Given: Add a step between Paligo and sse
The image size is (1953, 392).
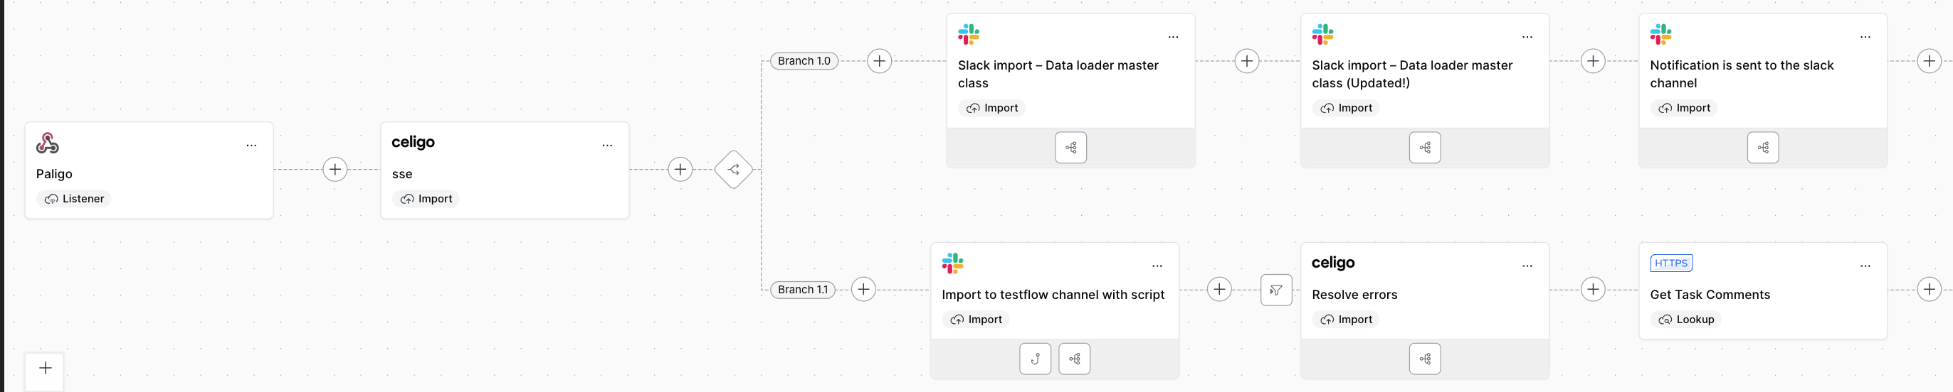Looking at the screenshot, I should click(335, 169).
